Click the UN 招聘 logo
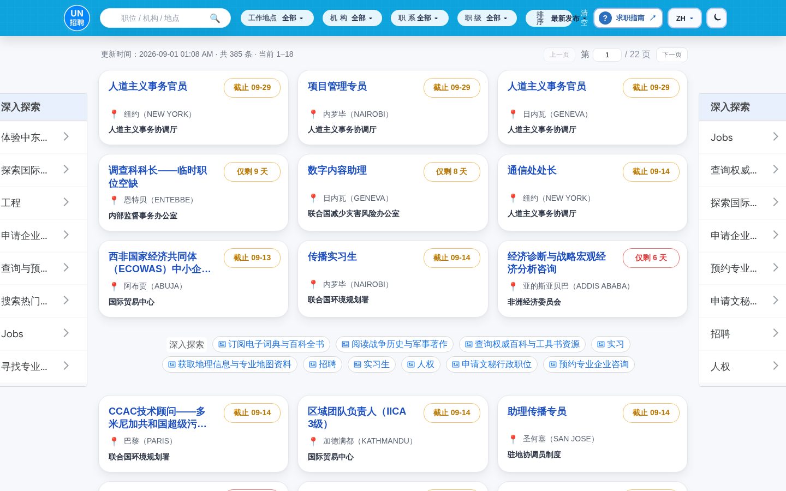 click(x=77, y=18)
